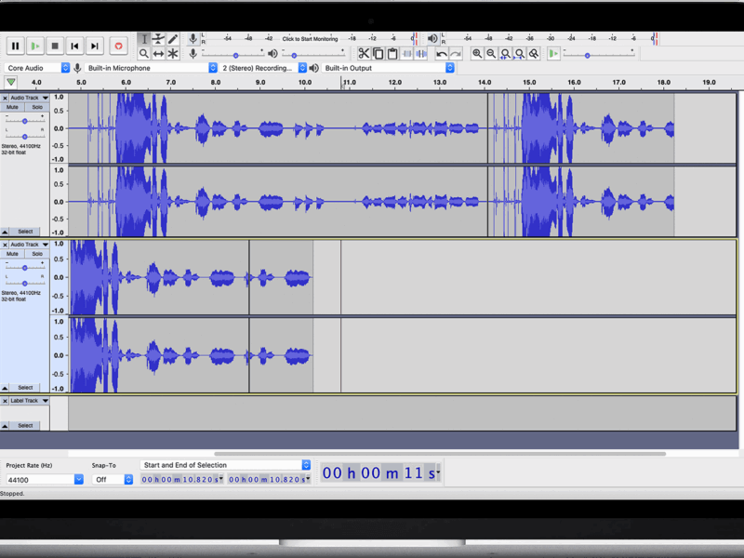744x558 pixels.
Task: Toggle Mute on the second Audio Track
Action: [13, 254]
